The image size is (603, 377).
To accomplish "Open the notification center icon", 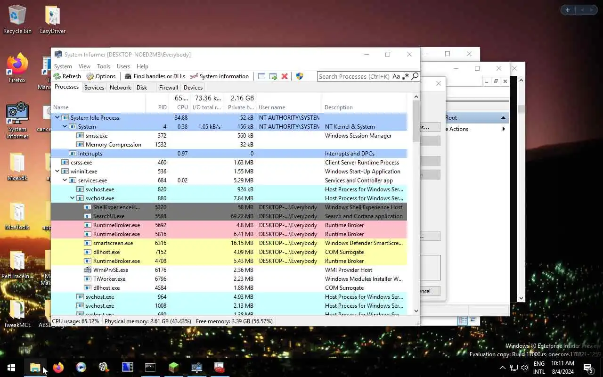I will [x=588, y=368].
